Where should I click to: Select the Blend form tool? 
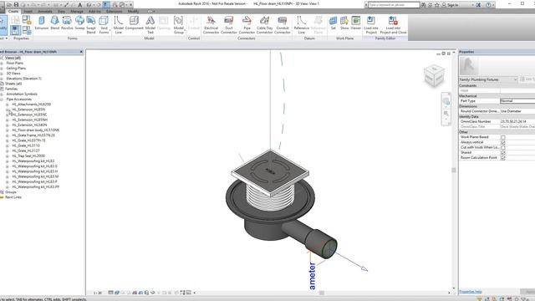[x=54, y=23]
